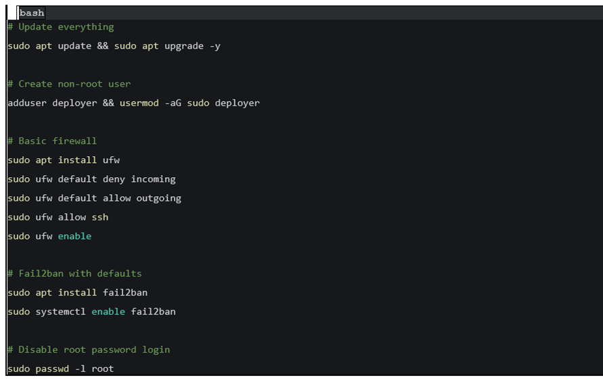Viewport: 603px width, 382px height.
Task: Click the "sudo apt install ufw" line
Action: point(64,160)
